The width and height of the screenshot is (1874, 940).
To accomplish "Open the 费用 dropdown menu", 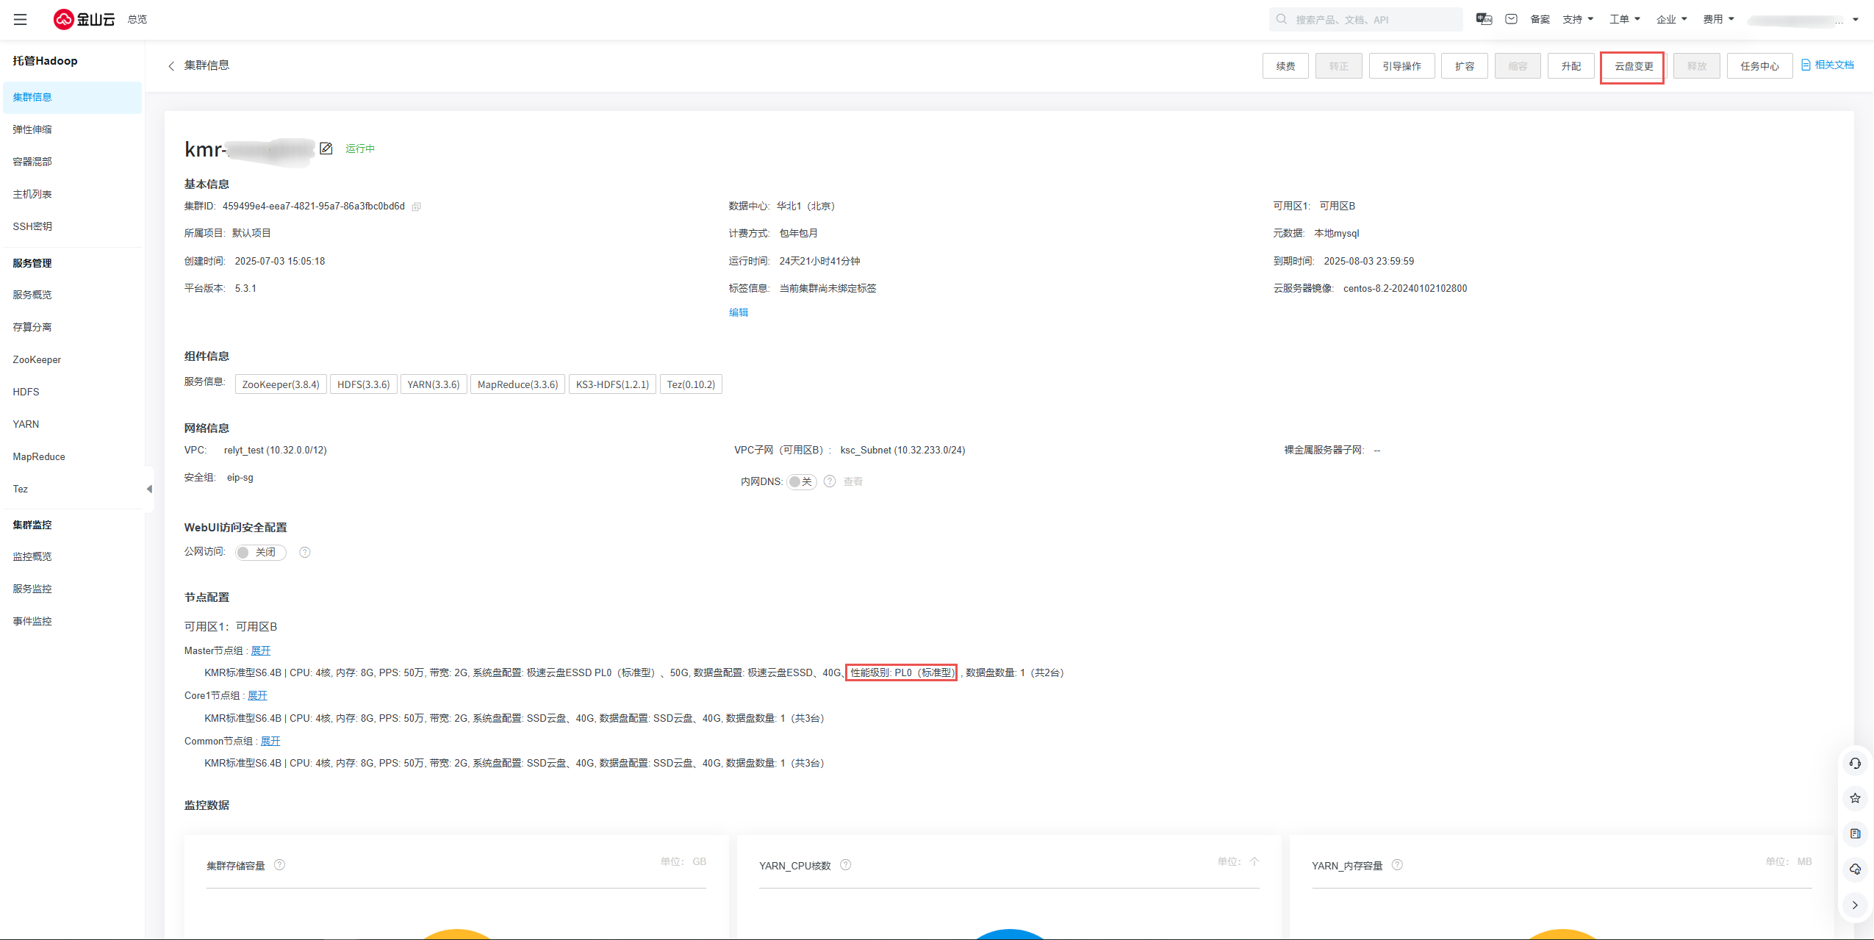I will pyautogui.click(x=1717, y=19).
